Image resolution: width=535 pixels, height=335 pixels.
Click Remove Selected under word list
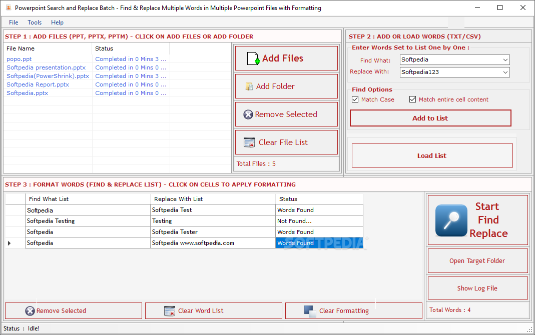pos(74,311)
